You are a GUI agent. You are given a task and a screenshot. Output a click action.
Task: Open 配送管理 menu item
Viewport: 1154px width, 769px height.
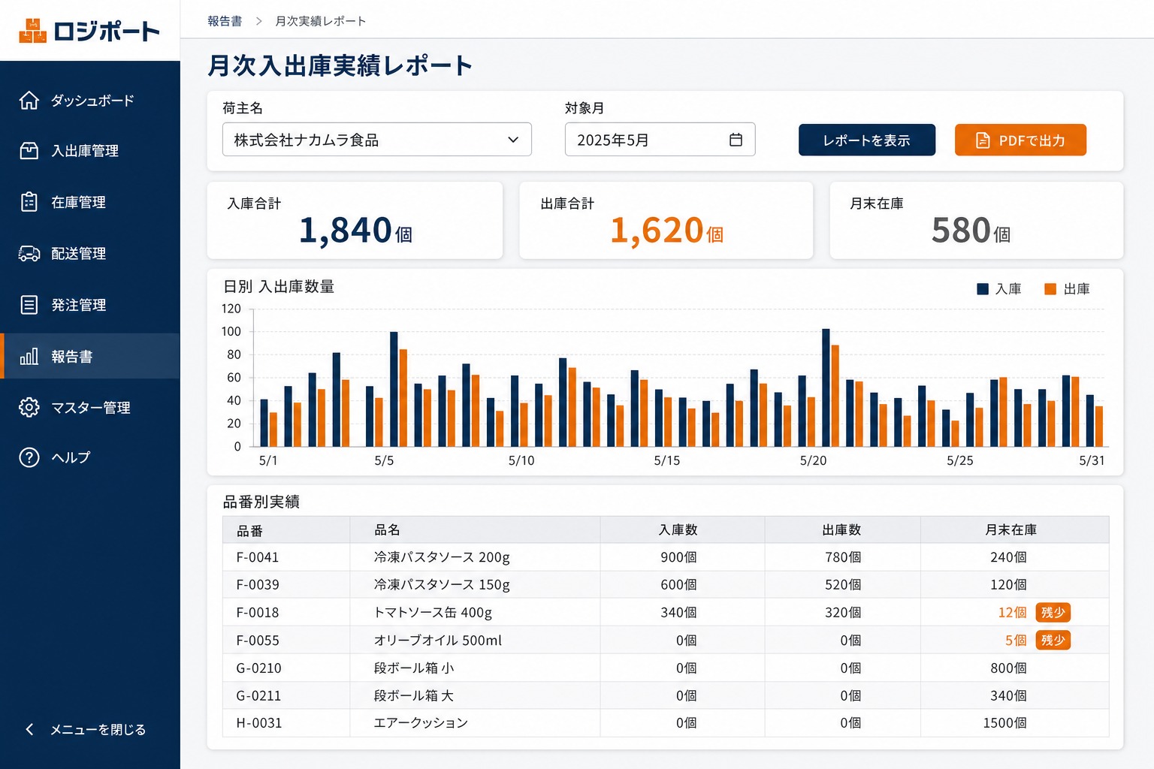(x=90, y=253)
